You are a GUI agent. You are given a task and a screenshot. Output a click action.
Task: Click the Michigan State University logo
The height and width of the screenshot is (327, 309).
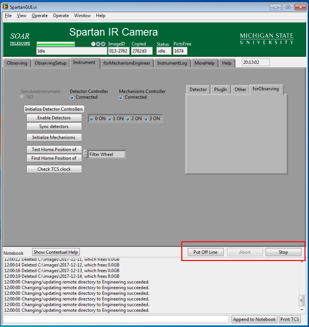pyautogui.click(x=267, y=39)
